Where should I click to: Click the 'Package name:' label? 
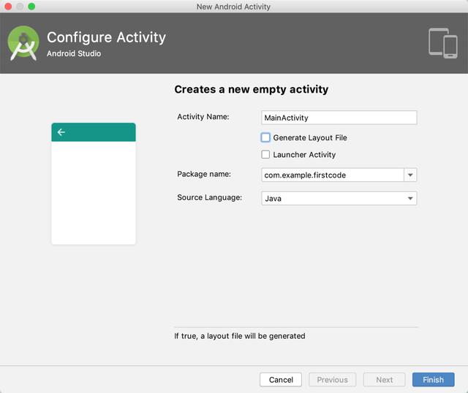coord(204,174)
